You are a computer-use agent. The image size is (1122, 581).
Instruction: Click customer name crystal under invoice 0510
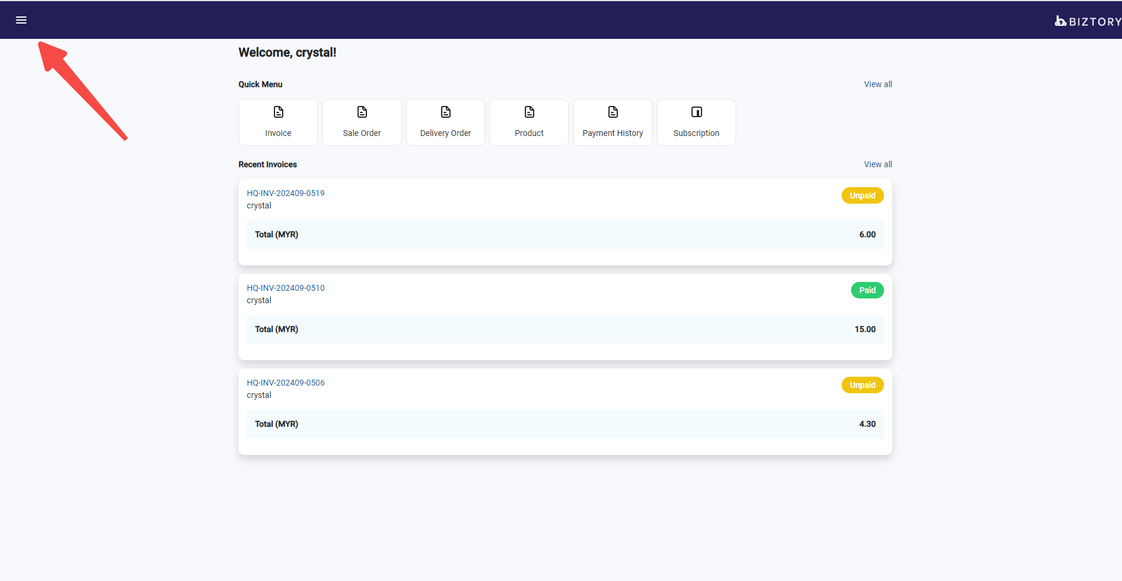(x=259, y=300)
